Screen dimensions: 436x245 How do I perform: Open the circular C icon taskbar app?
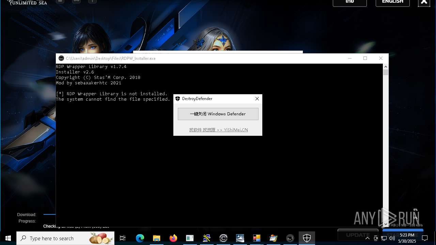(x=223, y=238)
